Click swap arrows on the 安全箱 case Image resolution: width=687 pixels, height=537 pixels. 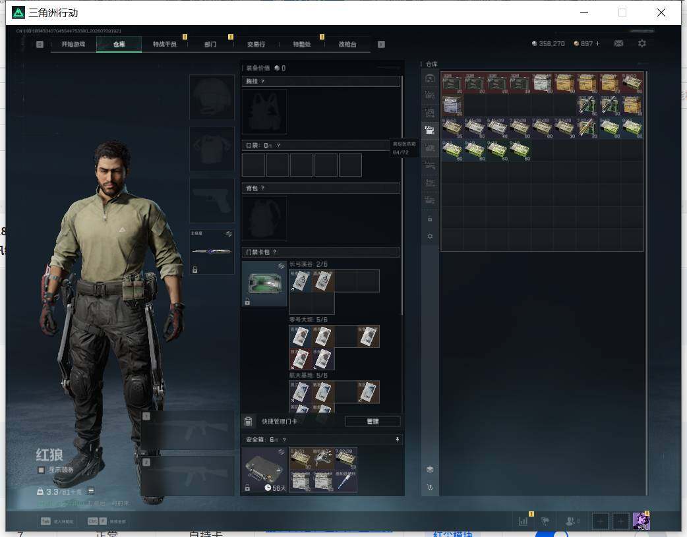tap(281, 451)
